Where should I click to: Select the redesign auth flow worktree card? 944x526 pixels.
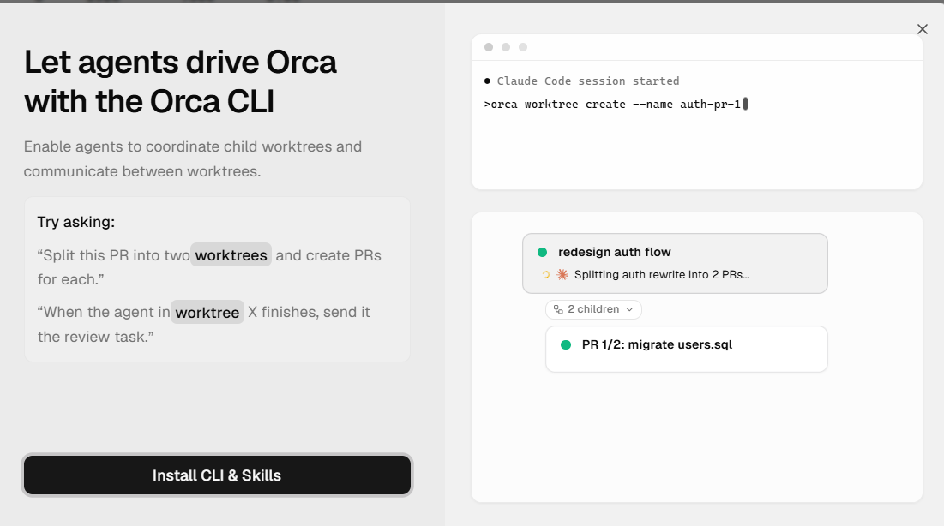(675, 264)
